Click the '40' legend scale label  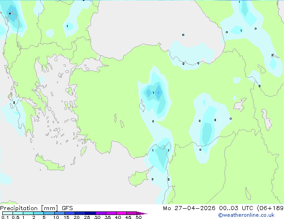(x=118, y=217)
